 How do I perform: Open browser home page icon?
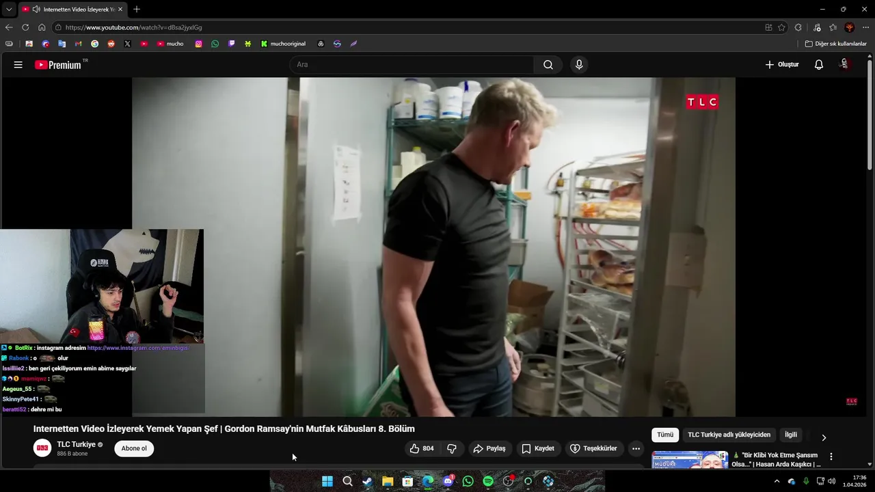click(x=42, y=27)
